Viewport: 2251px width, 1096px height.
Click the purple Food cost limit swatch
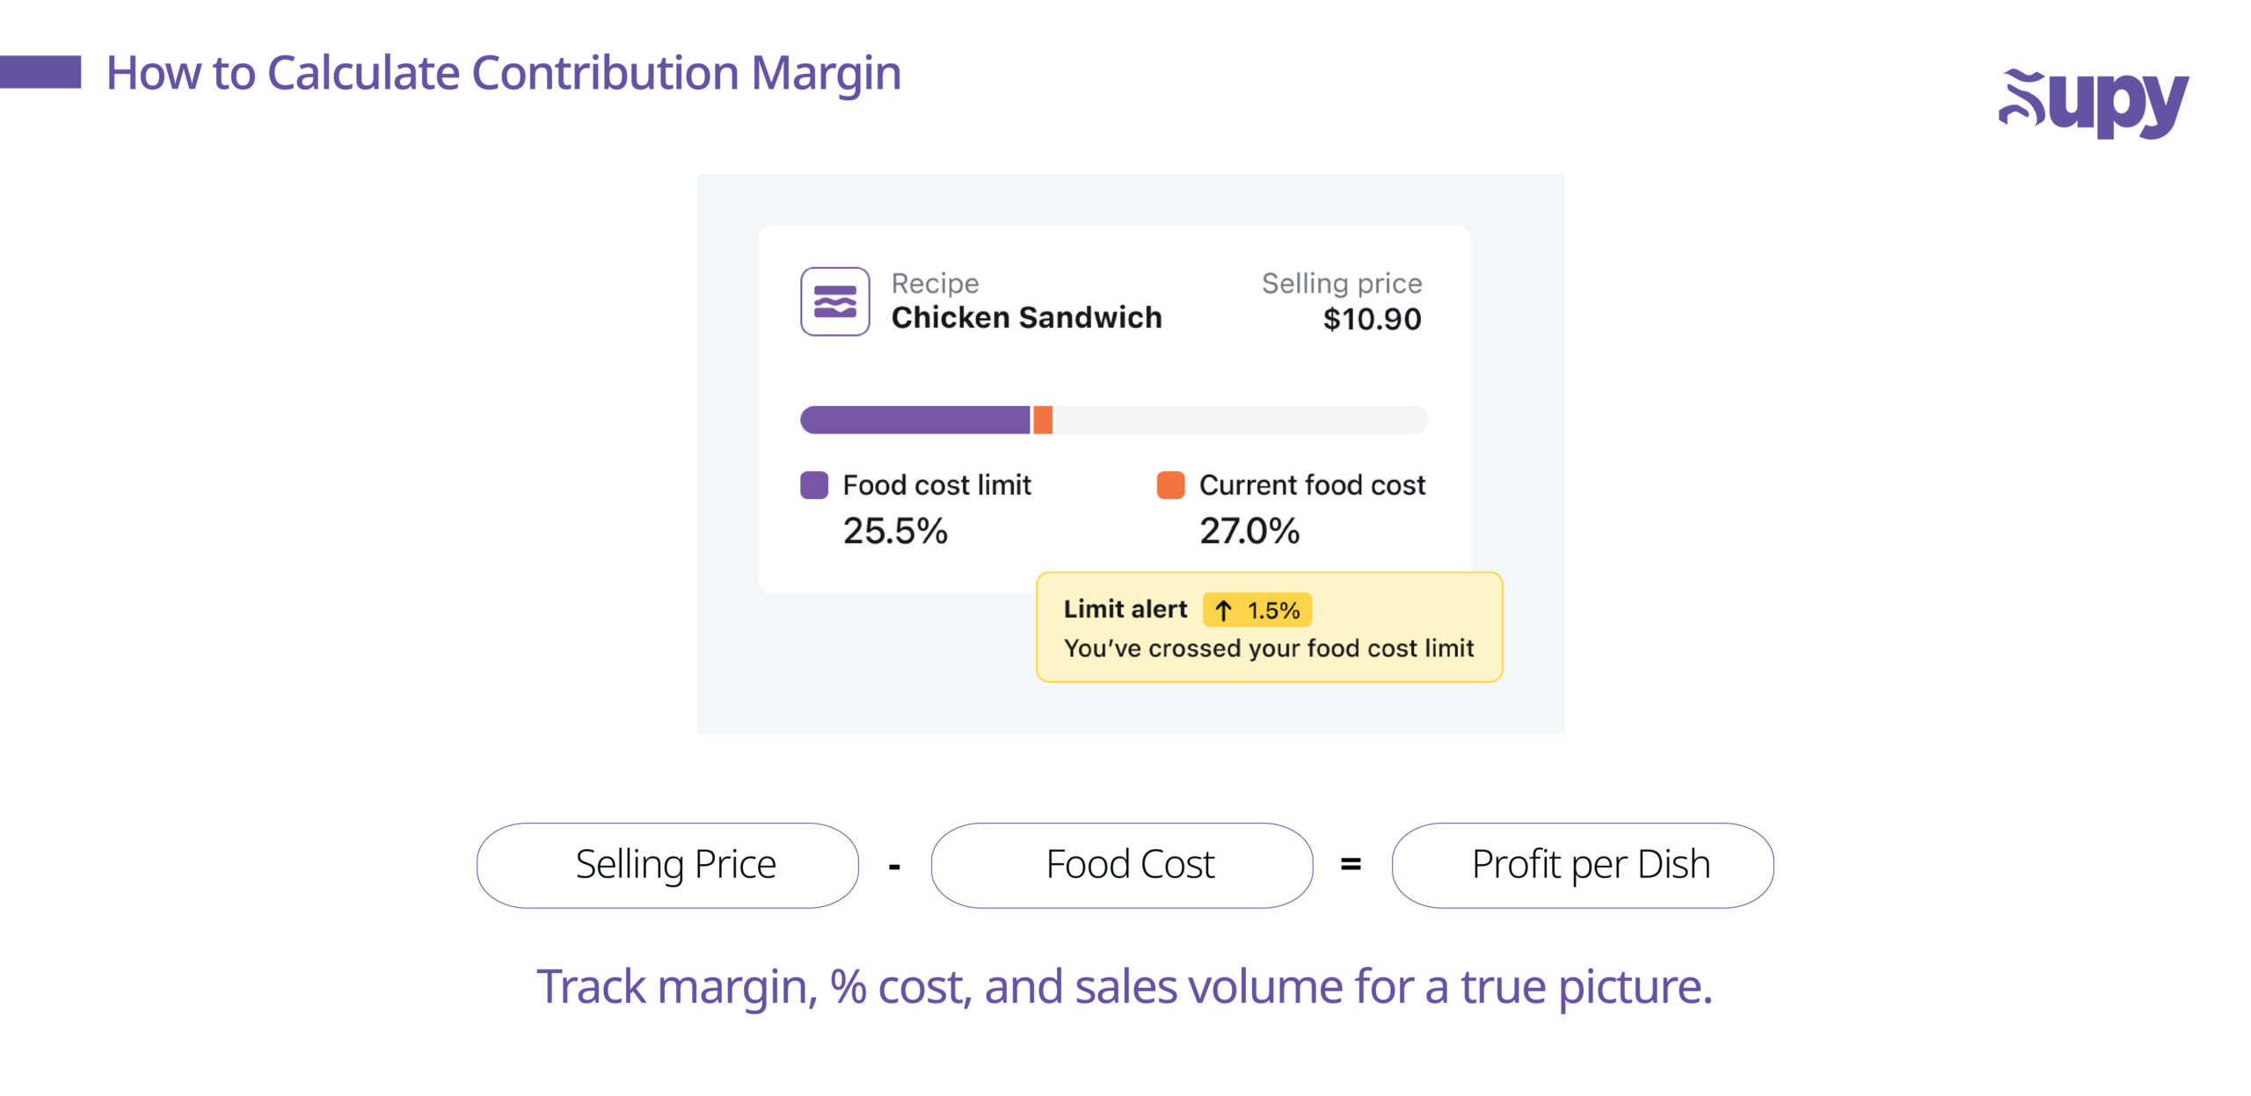coord(813,485)
